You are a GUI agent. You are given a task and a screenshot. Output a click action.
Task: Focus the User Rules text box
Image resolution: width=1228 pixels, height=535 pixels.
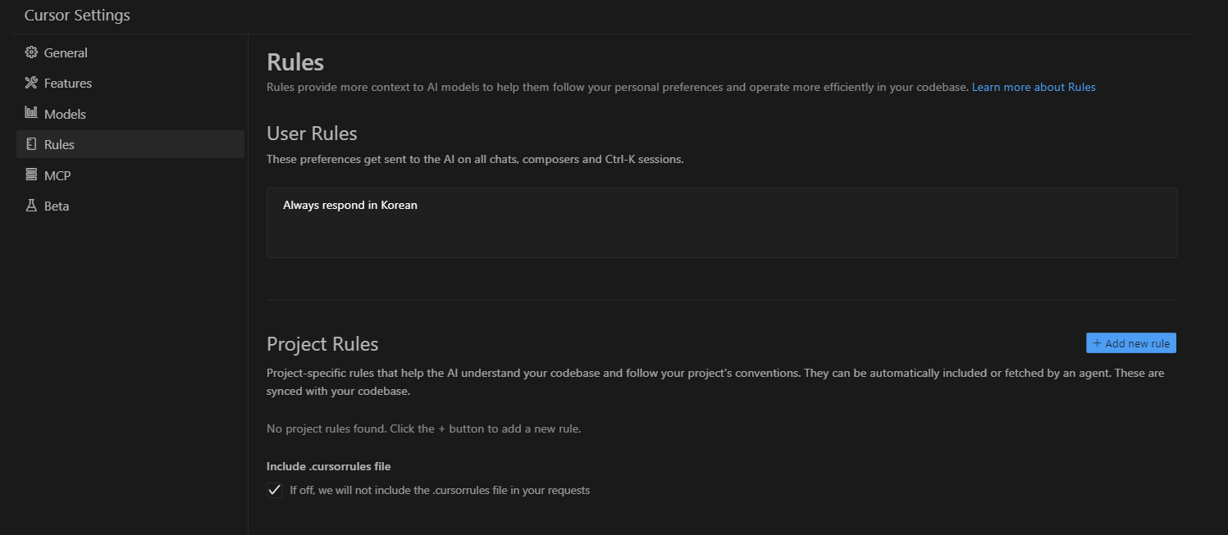[x=722, y=223]
